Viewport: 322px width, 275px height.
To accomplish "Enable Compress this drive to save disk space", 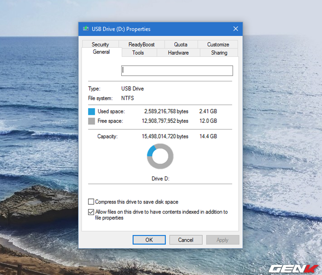I will tap(91, 202).
